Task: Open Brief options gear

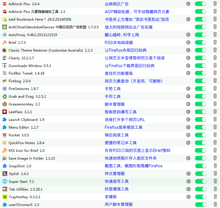Action: point(188,42)
